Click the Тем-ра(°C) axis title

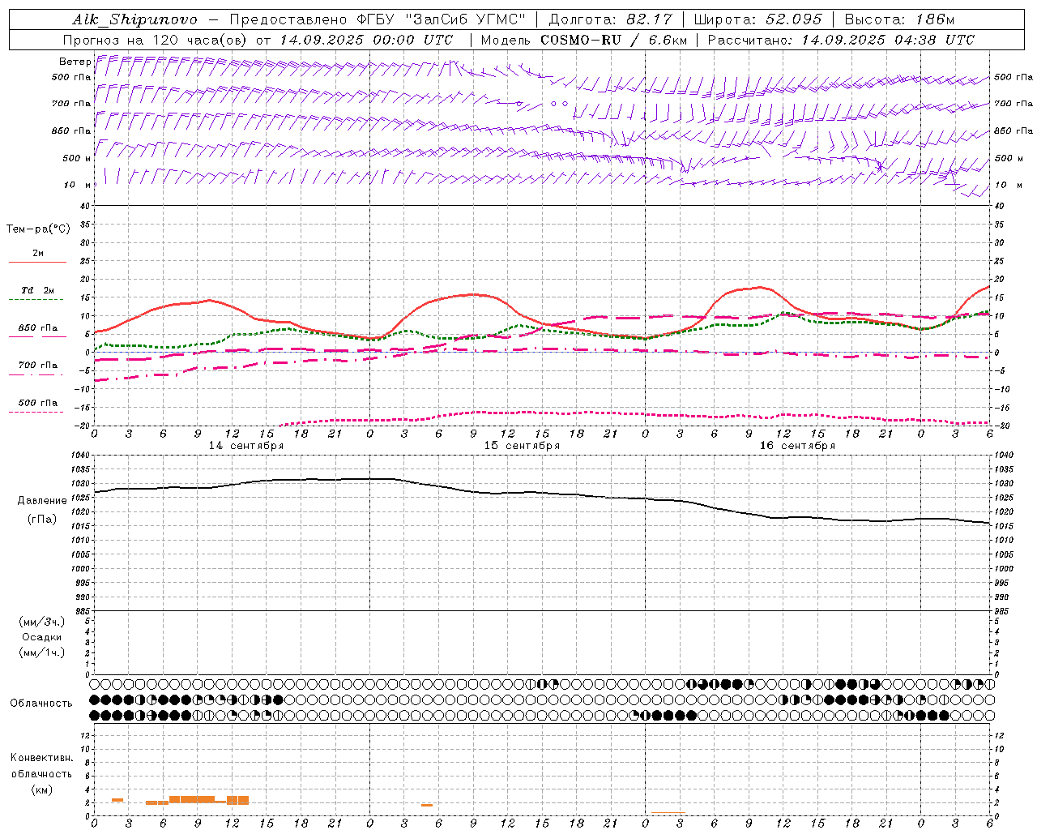[38, 229]
